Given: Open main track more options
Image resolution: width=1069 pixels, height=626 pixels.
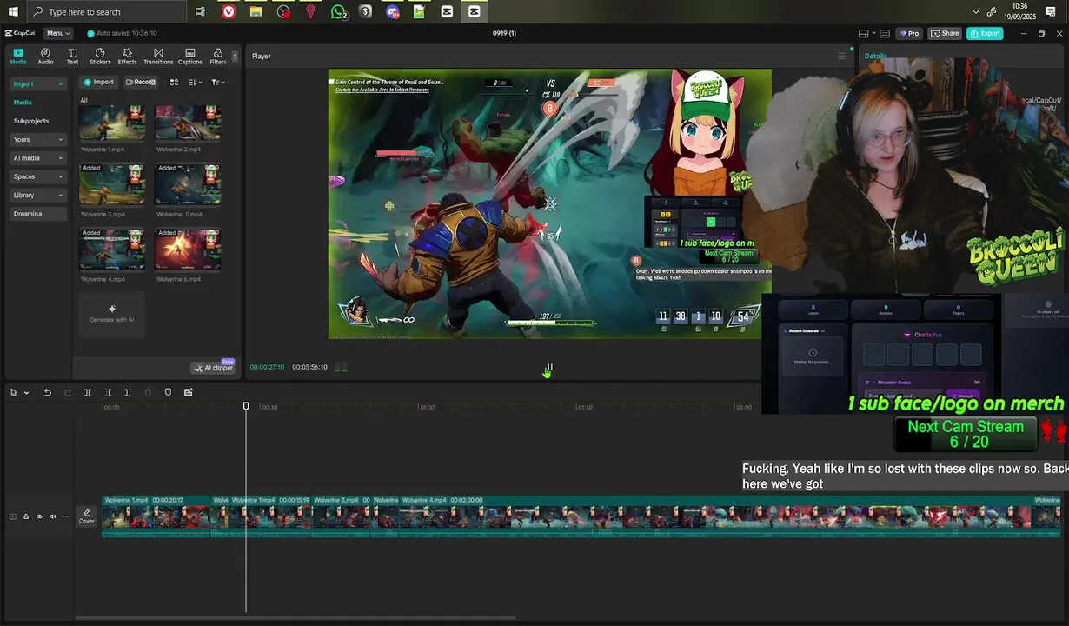Looking at the screenshot, I should pos(66,516).
